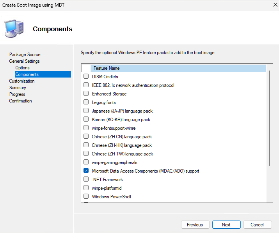Select General Settings in the wizard sidebar

24,61
